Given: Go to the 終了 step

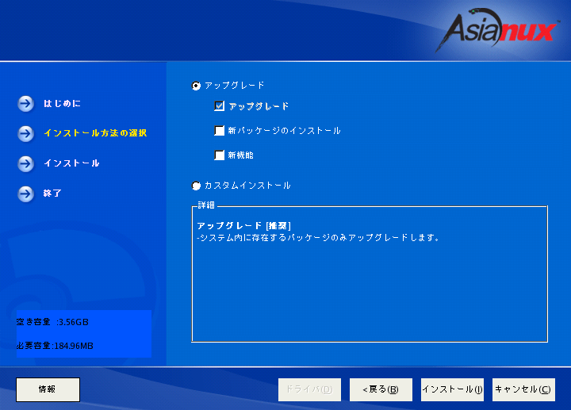Looking at the screenshot, I should (x=52, y=194).
